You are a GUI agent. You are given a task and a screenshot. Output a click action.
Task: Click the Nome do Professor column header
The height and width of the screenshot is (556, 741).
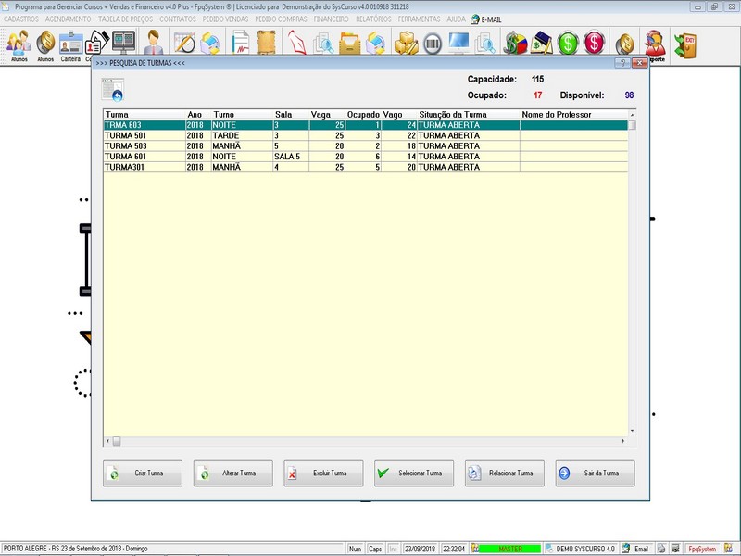pyautogui.click(x=573, y=114)
